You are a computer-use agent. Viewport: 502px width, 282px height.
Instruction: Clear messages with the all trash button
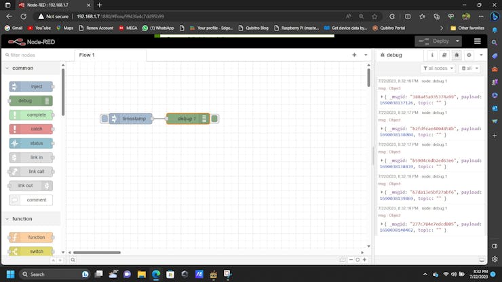pos(469,68)
